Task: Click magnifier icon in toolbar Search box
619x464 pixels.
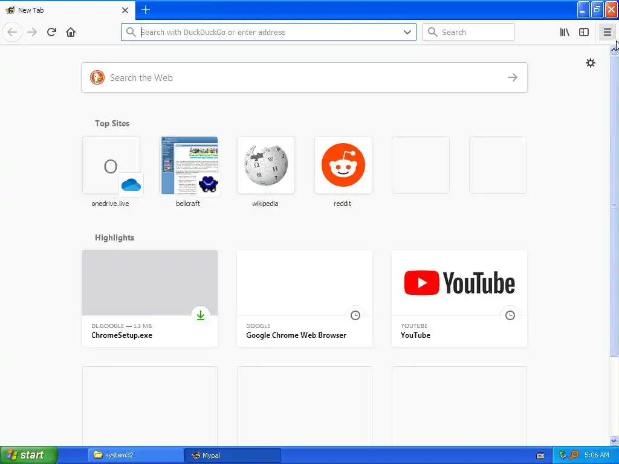Action: tap(433, 32)
